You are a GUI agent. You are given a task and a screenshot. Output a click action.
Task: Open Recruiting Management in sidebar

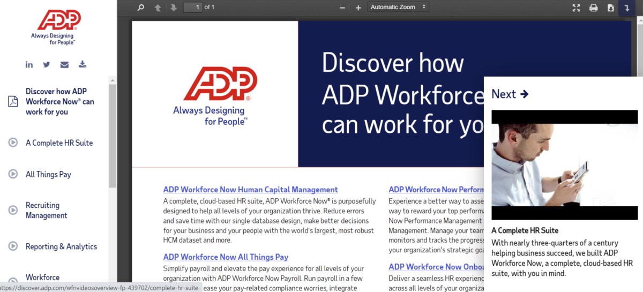pyautogui.click(x=47, y=210)
